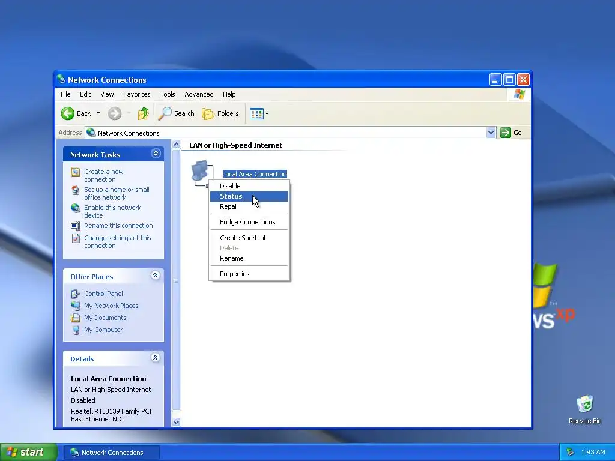Click the Change settings icon
The image size is (615, 461).
(75, 238)
